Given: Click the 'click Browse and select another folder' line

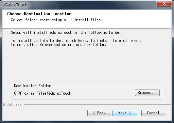Looking at the screenshot, I should pos(59,45).
